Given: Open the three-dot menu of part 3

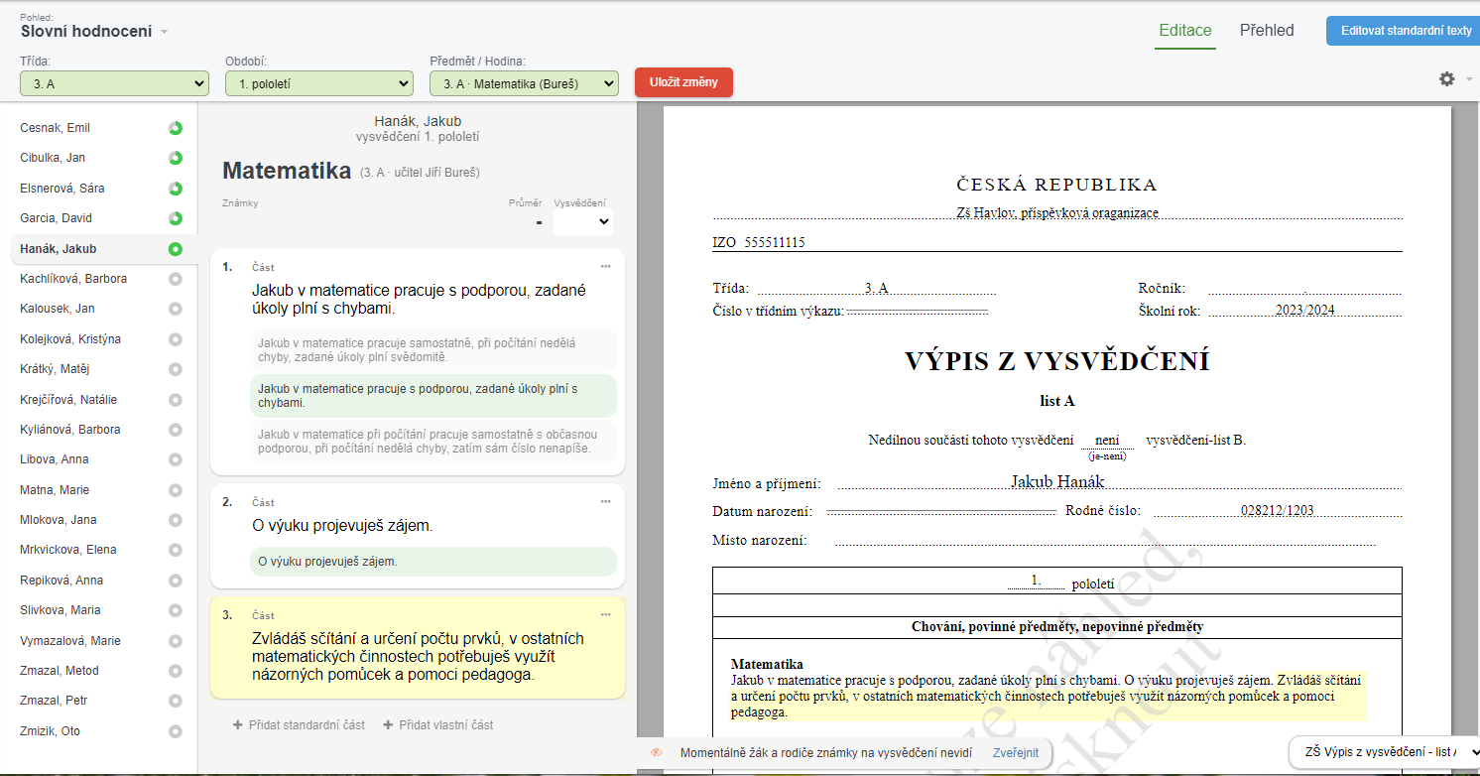Looking at the screenshot, I should pos(606,614).
